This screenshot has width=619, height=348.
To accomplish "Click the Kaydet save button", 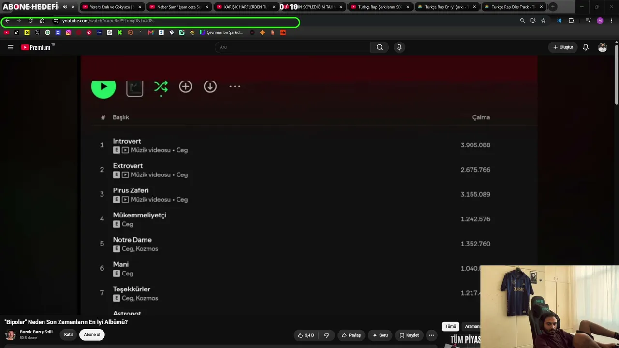I will (x=409, y=335).
